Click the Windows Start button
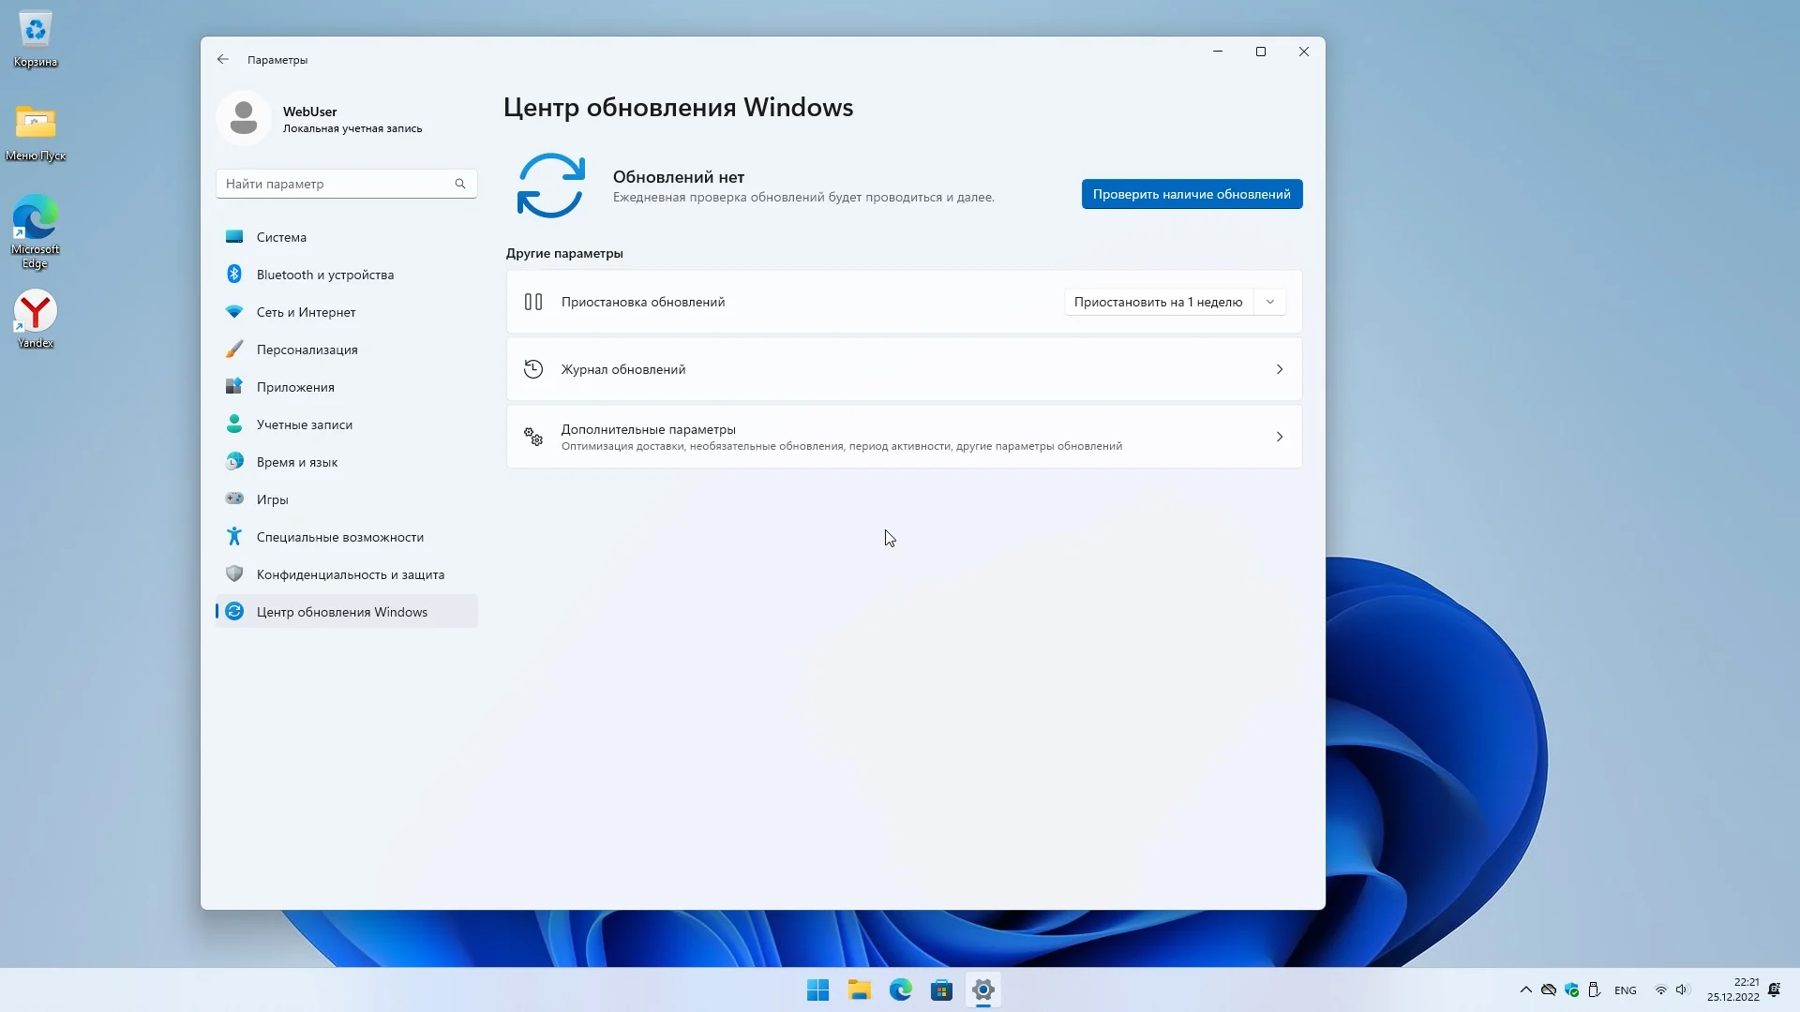 tap(817, 990)
